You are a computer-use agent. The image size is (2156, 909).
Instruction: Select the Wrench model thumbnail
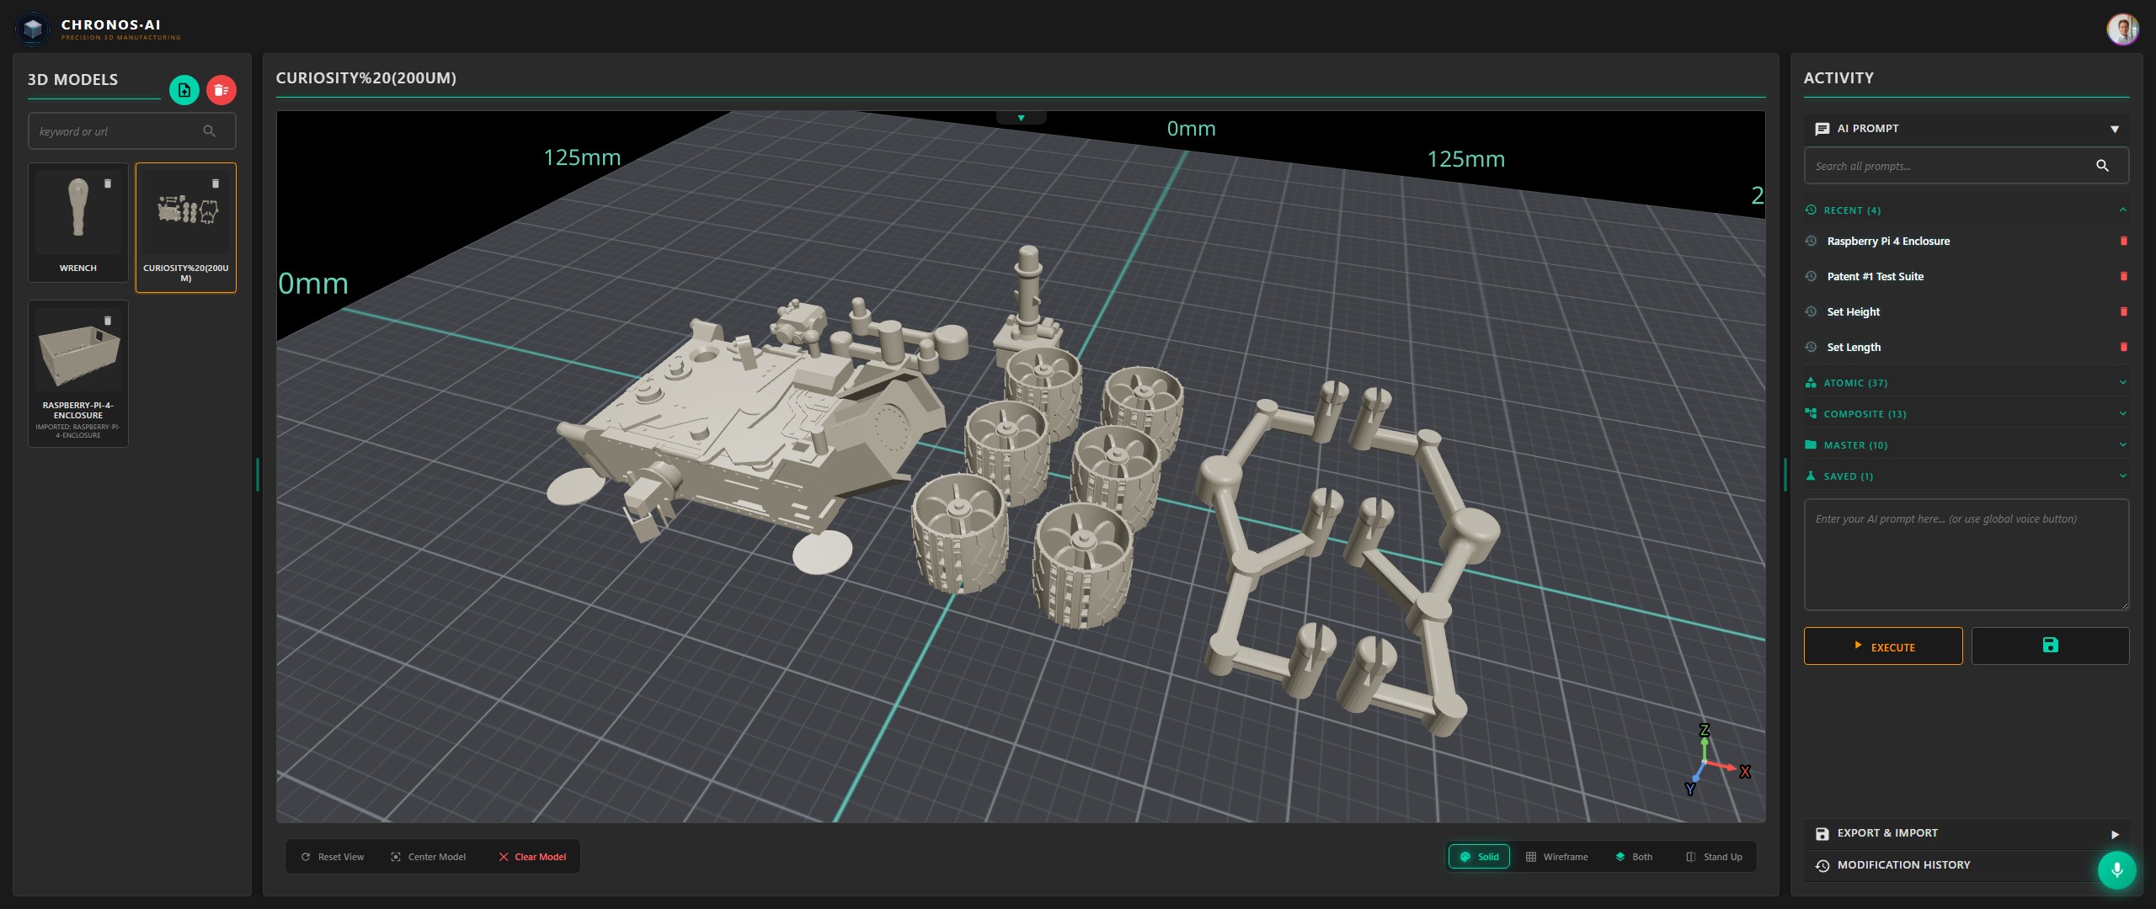point(78,222)
